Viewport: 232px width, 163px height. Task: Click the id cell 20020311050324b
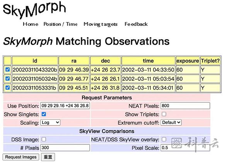(x=35, y=79)
